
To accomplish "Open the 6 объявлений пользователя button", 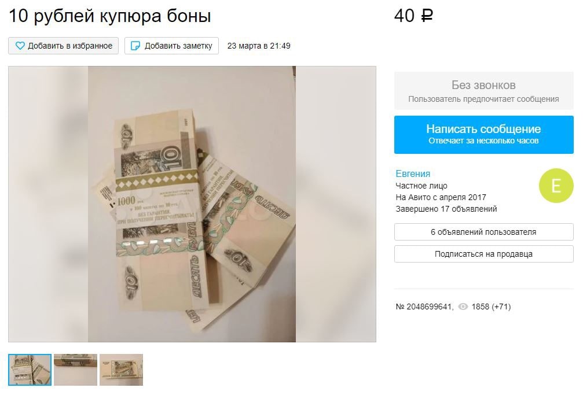I will [x=484, y=232].
